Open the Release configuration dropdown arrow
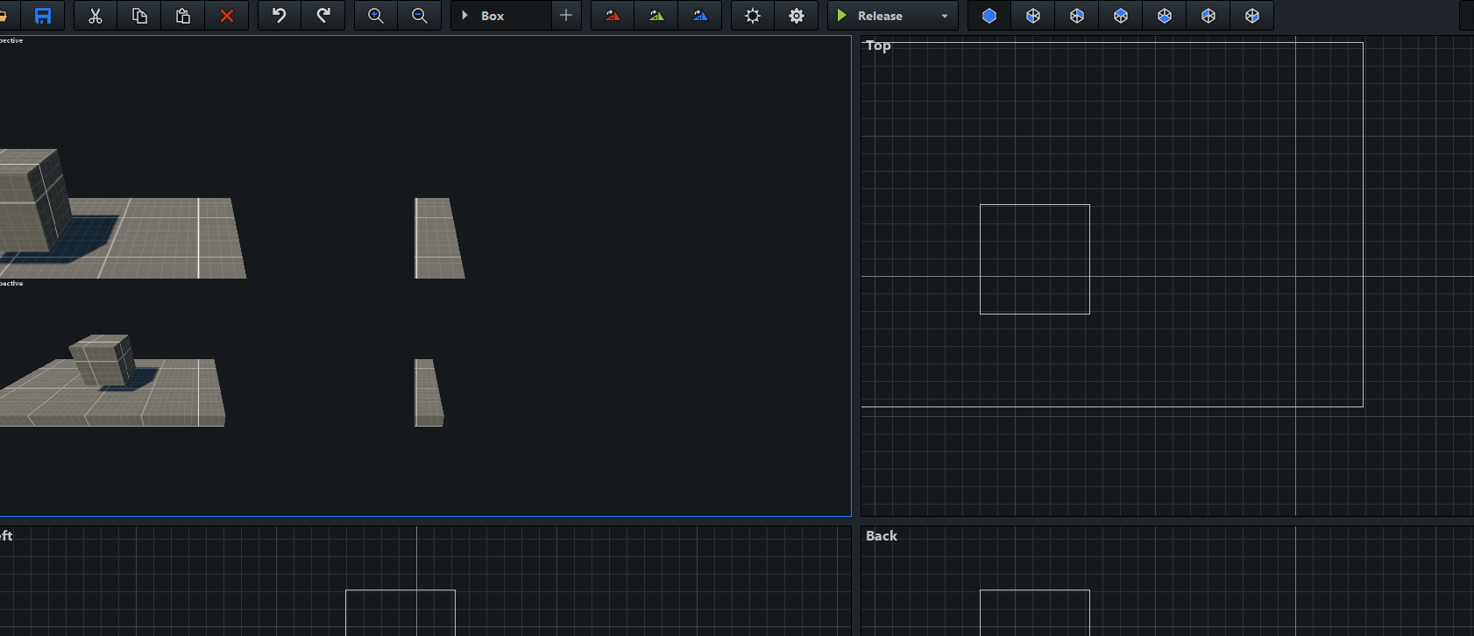The height and width of the screenshot is (636, 1474). (x=945, y=16)
